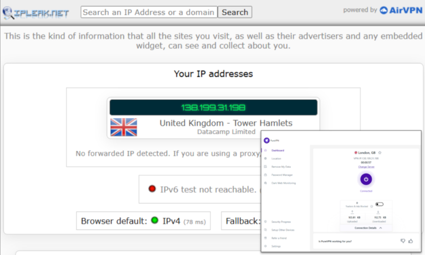Focus the IP address or domain search field

[x=149, y=12]
